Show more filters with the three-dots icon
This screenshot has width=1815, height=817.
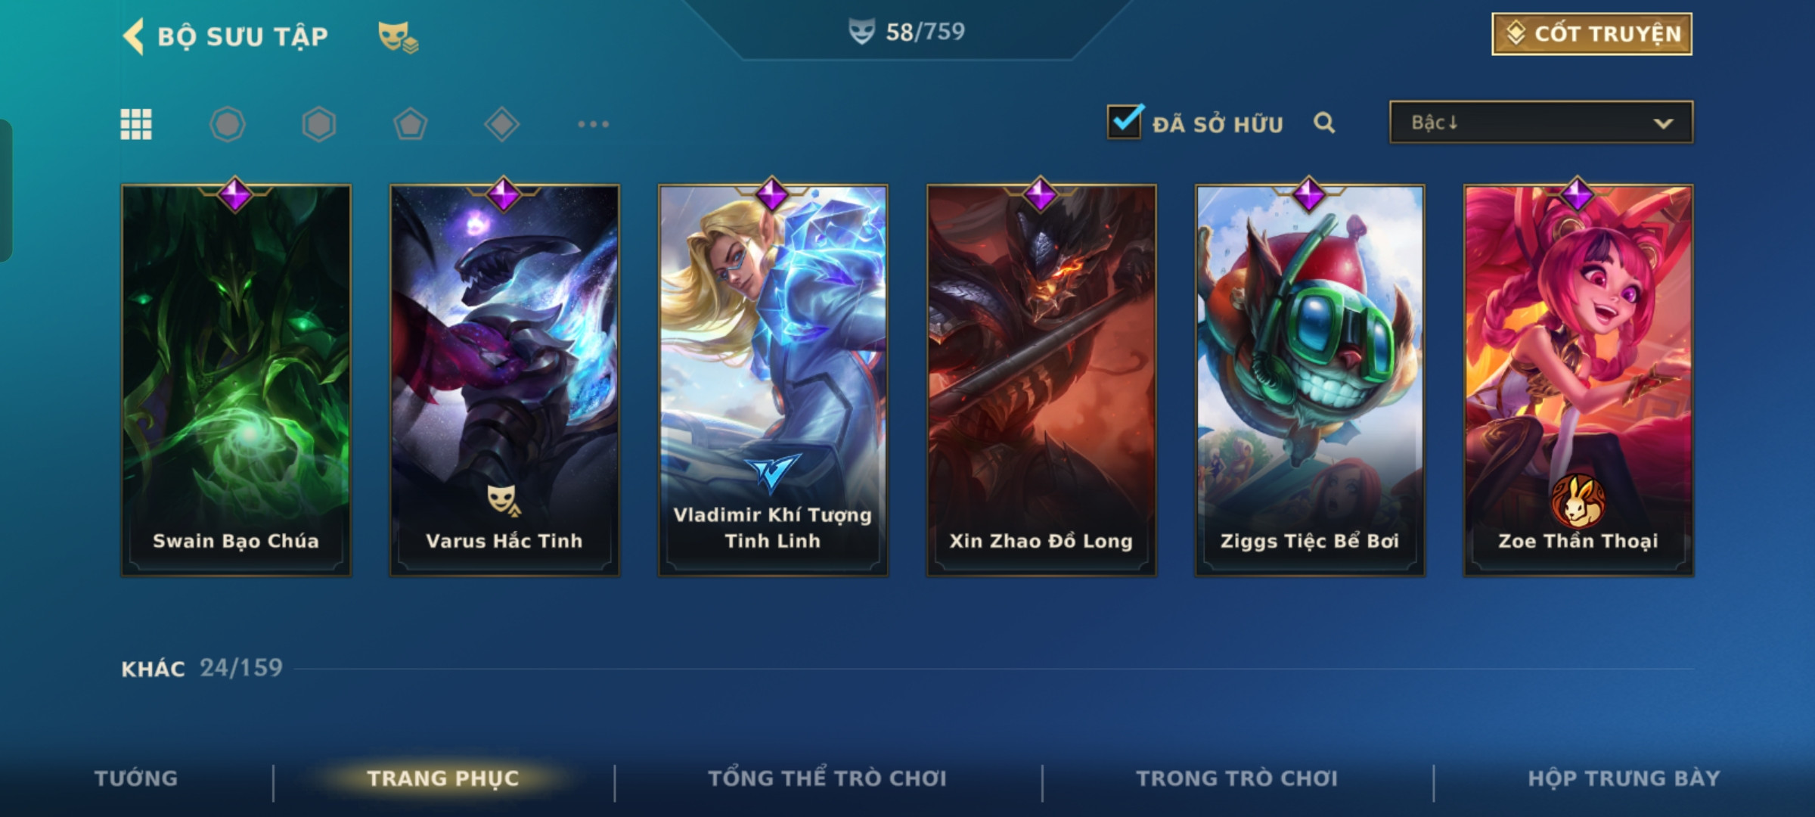594,124
